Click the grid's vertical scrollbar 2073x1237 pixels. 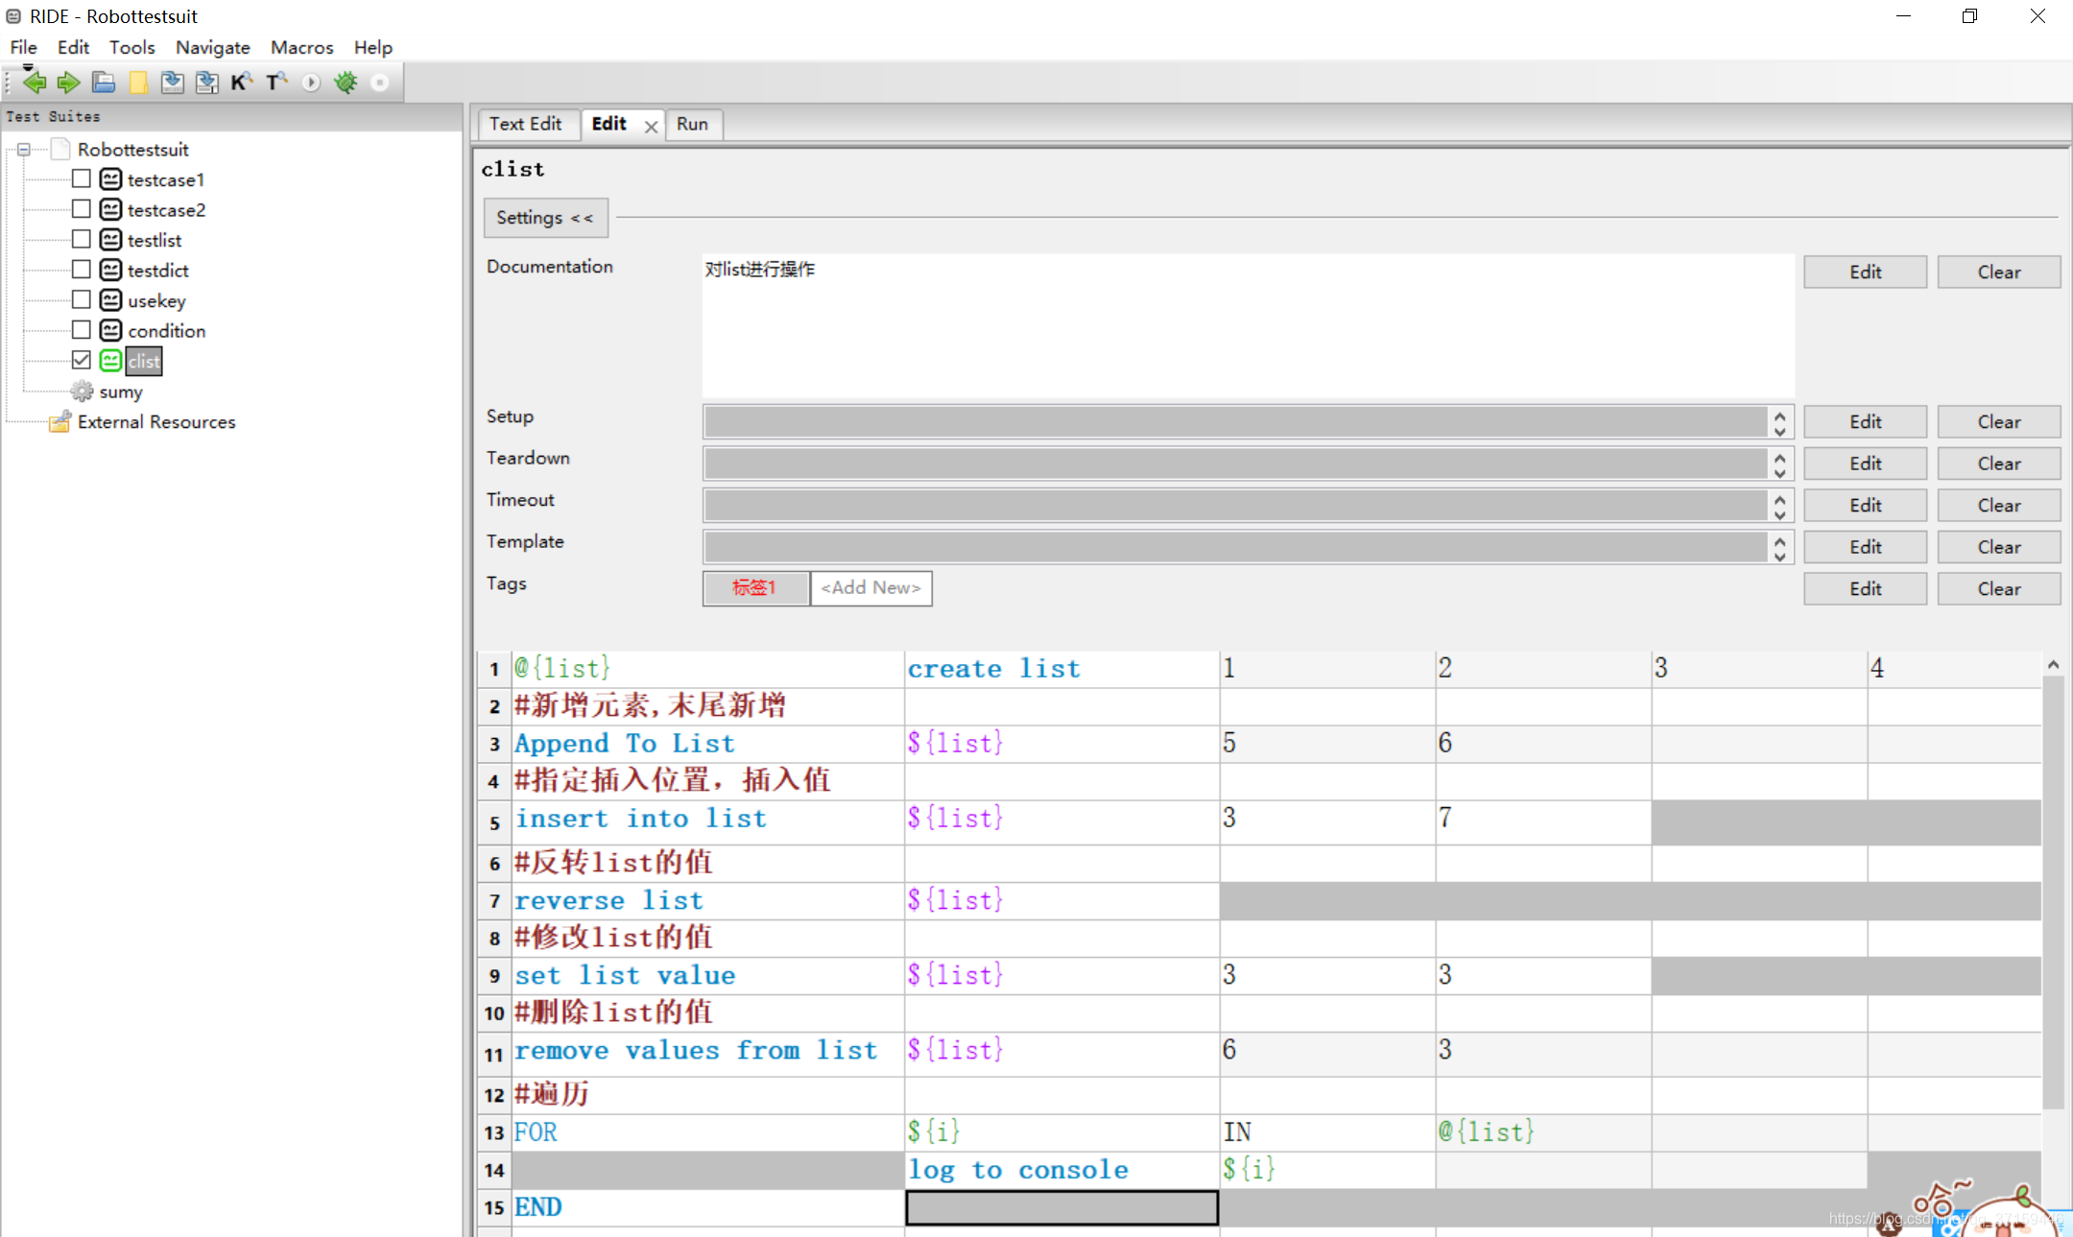pos(2052,892)
